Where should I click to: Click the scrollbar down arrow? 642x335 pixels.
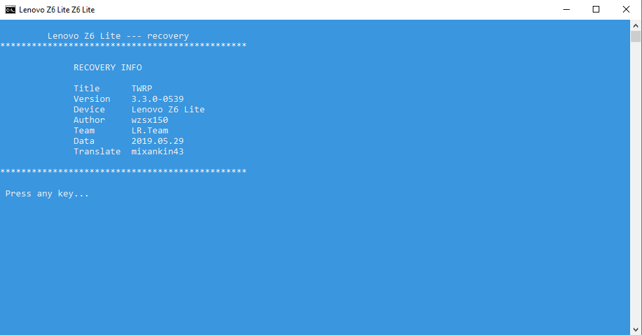pos(635,329)
